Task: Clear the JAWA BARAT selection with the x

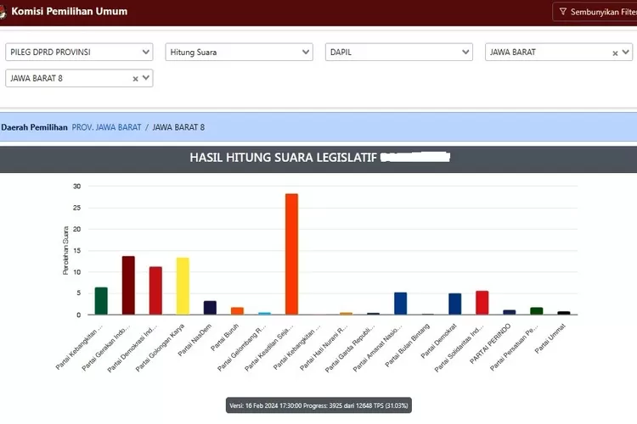Action: pyautogui.click(x=615, y=53)
